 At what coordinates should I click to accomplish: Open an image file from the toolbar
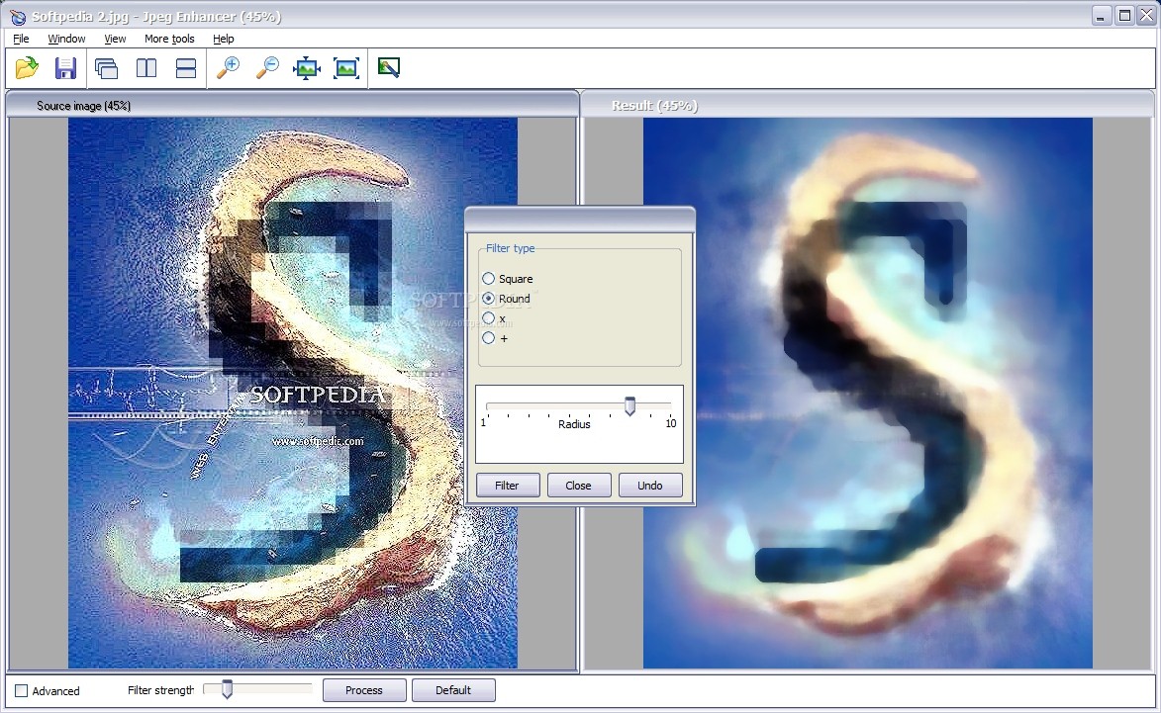coord(27,67)
